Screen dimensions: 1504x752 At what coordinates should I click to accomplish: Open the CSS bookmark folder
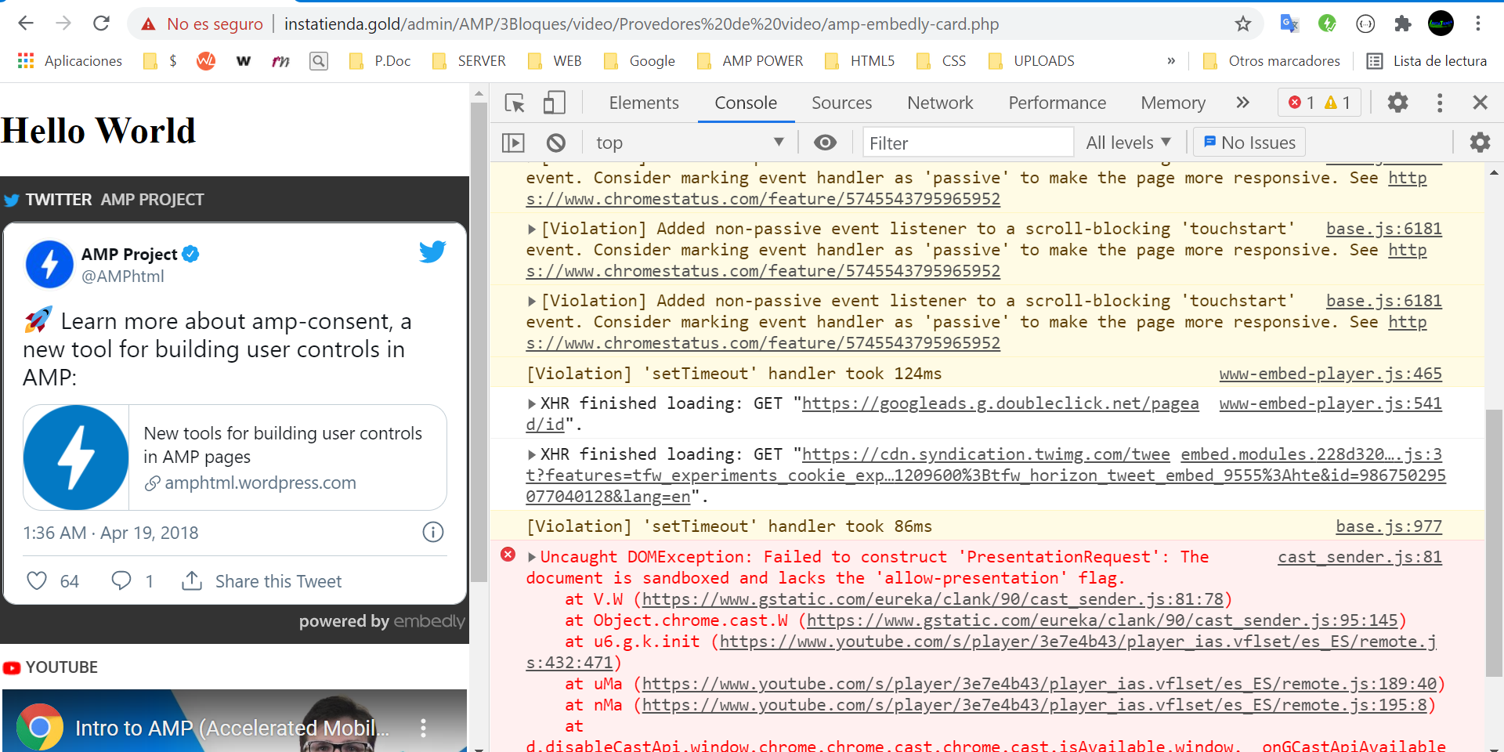(x=941, y=61)
